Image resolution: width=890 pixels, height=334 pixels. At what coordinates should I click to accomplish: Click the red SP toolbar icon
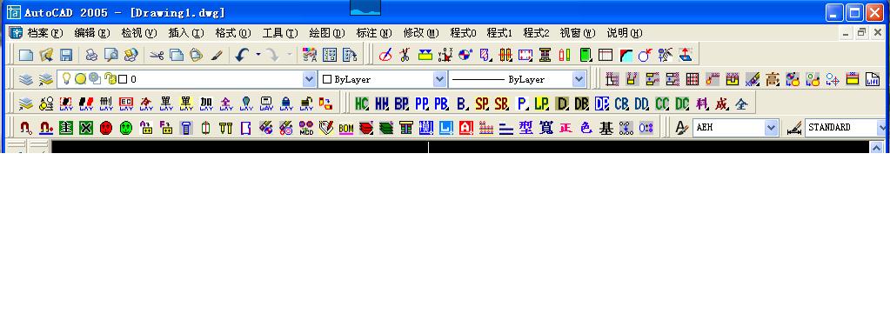coord(481,104)
